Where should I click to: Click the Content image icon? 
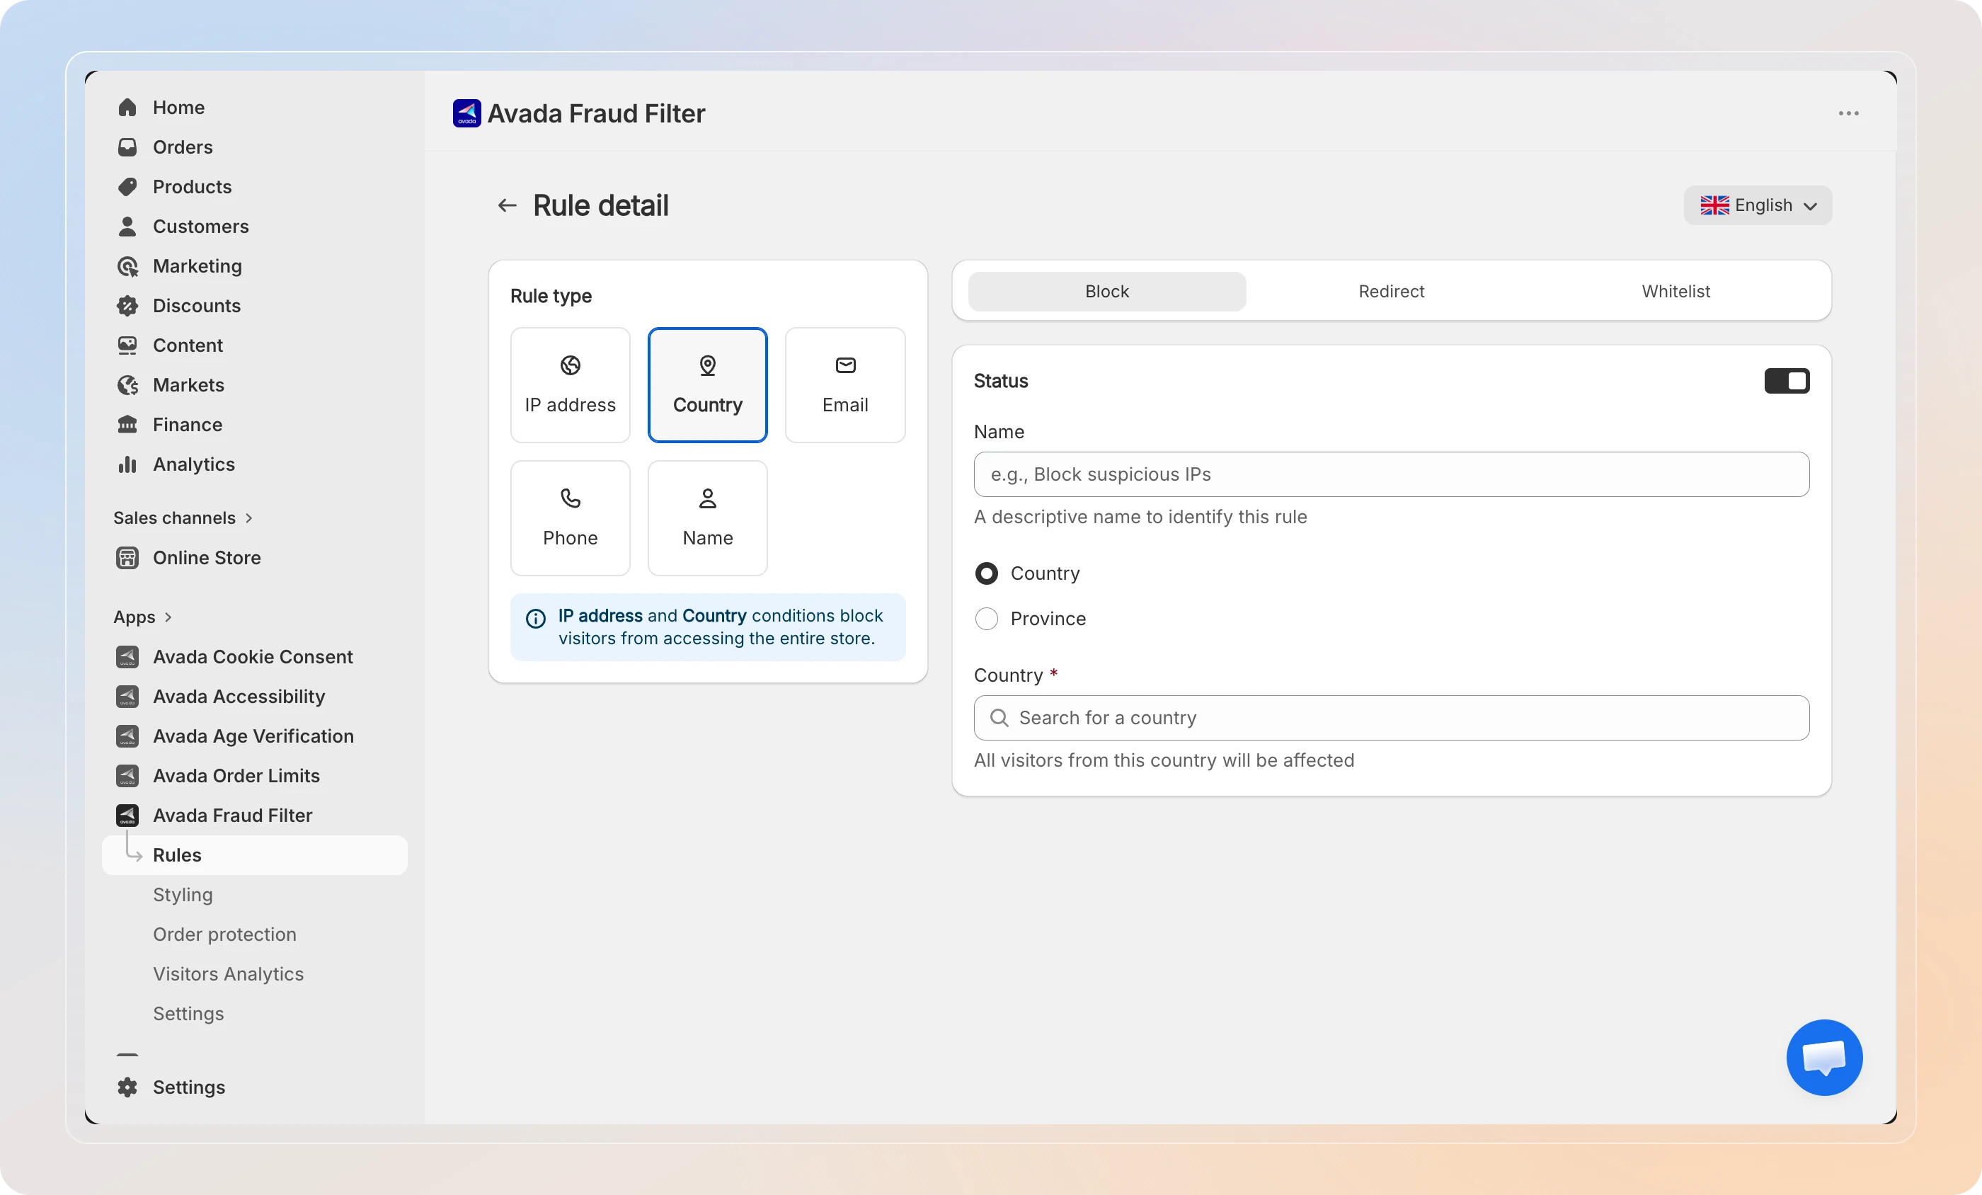[127, 345]
